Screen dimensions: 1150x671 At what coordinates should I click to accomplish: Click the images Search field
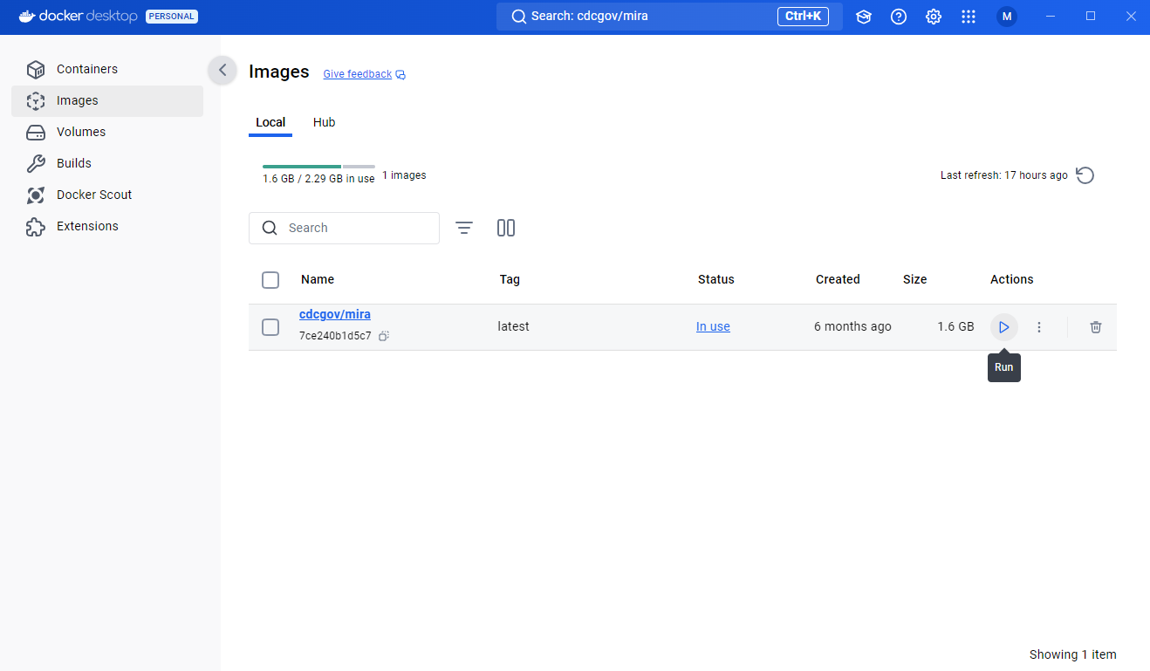[344, 228]
